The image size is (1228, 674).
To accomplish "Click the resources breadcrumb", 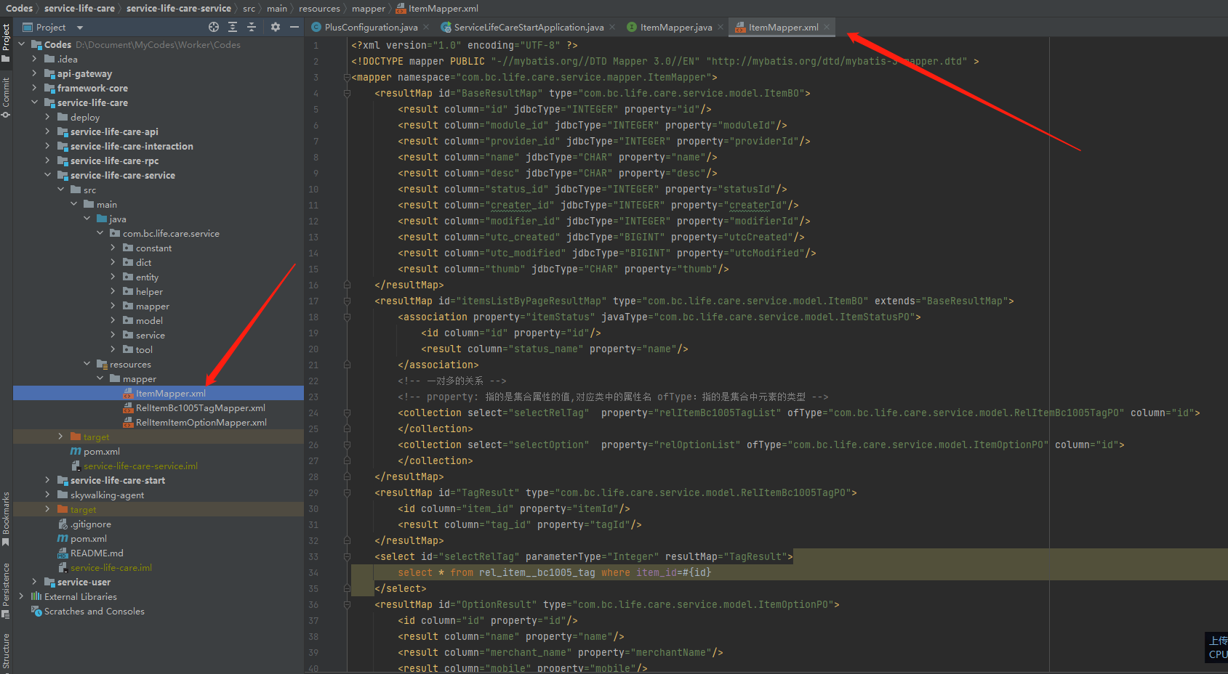I will click(319, 8).
